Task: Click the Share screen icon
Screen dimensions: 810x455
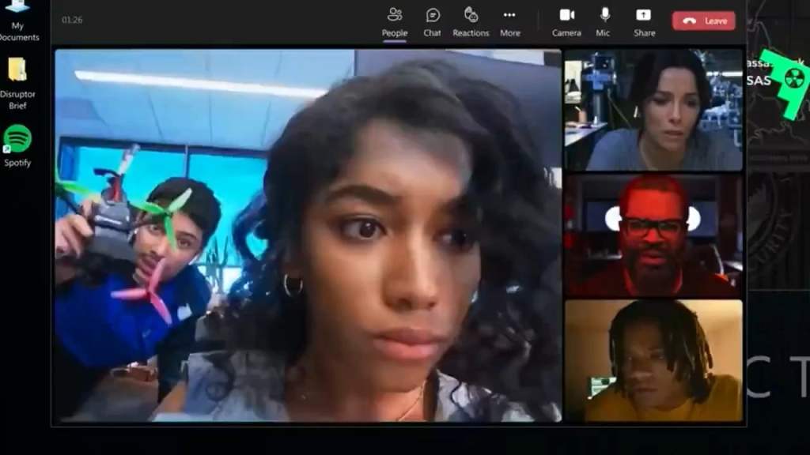Action: [644, 21]
